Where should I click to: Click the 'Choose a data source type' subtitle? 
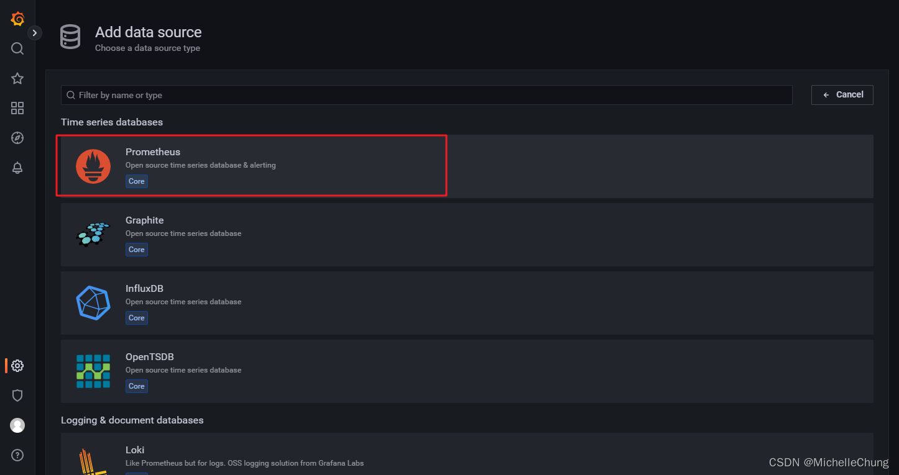[x=147, y=48]
